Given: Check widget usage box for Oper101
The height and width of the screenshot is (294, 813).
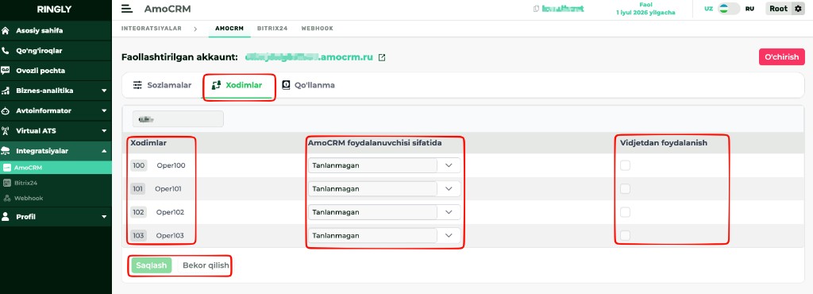Looking at the screenshot, I should coord(626,189).
